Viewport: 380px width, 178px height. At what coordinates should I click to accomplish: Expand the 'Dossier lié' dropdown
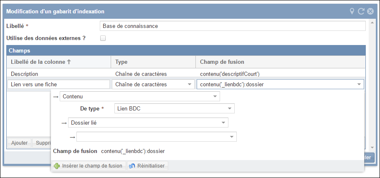(223, 123)
